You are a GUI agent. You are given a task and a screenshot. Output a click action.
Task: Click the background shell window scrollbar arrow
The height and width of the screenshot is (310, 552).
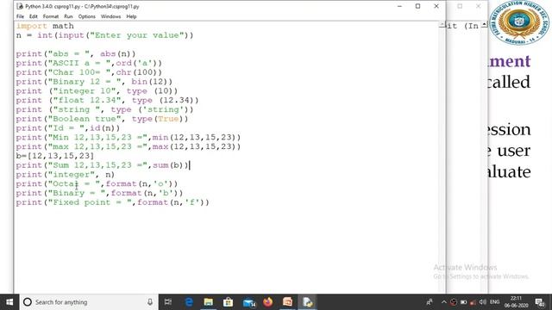tap(485, 25)
